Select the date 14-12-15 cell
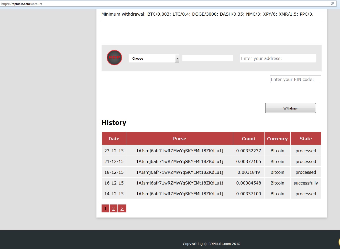This screenshot has height=249, width=340. (114, 194)
